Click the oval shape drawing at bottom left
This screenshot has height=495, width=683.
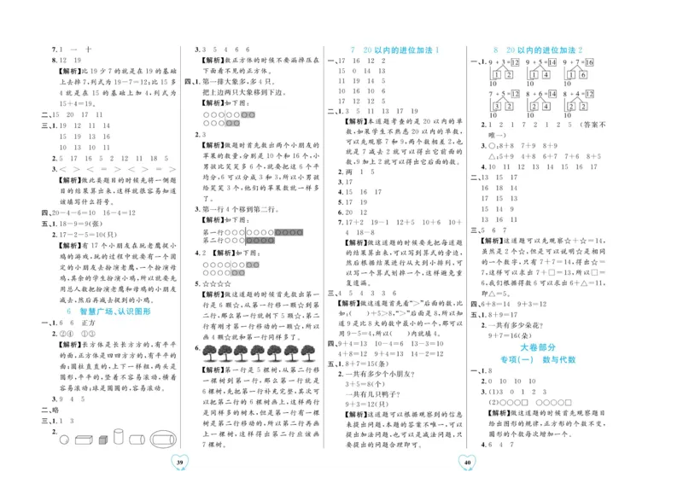click(x=159, y=440)
